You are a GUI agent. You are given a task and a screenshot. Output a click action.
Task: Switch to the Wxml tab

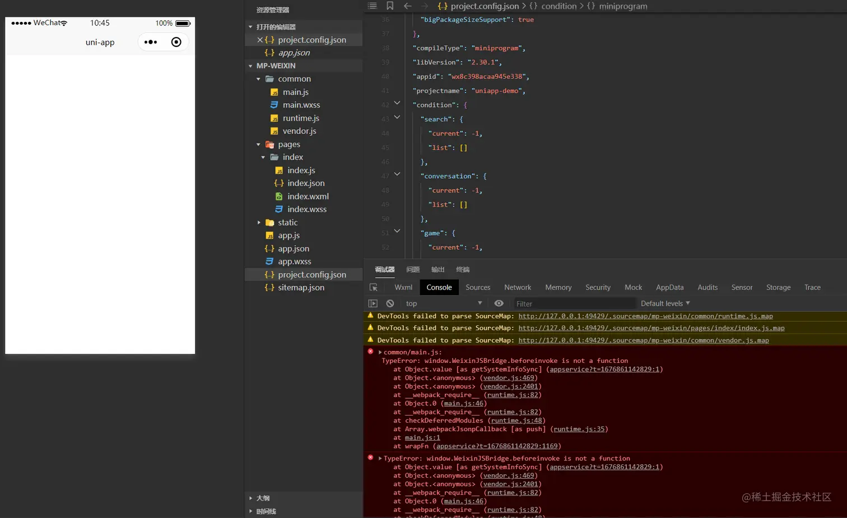[403, 287]
